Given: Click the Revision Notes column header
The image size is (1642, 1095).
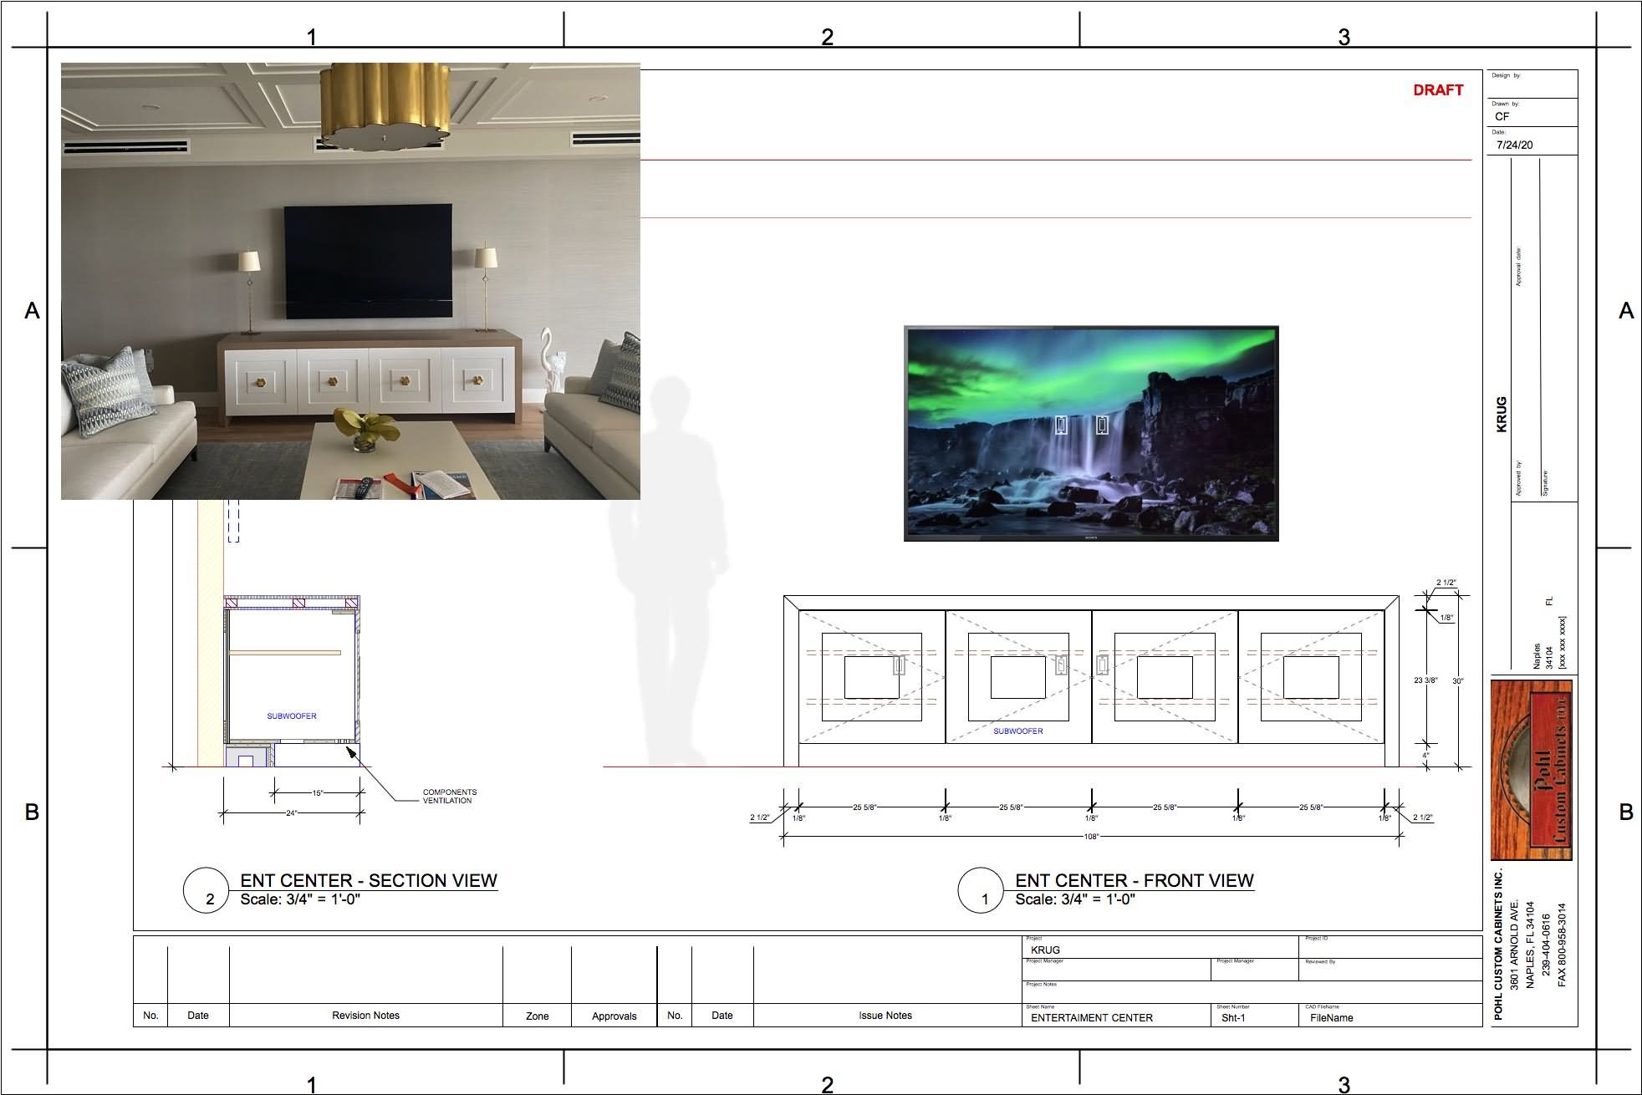Looking at the screenshot, I should point(365,1016).
